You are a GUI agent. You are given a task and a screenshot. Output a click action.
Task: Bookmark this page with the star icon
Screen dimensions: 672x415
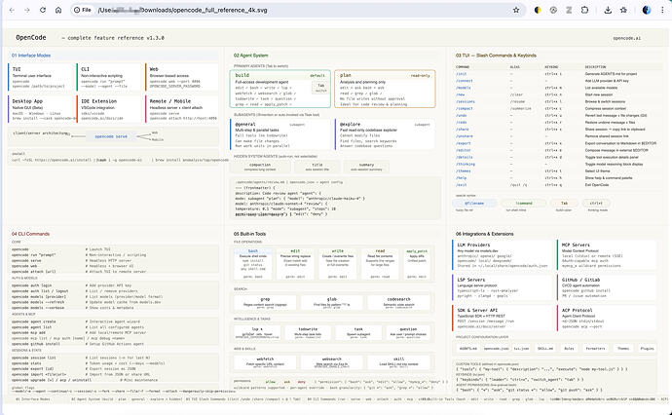point(516,10)
